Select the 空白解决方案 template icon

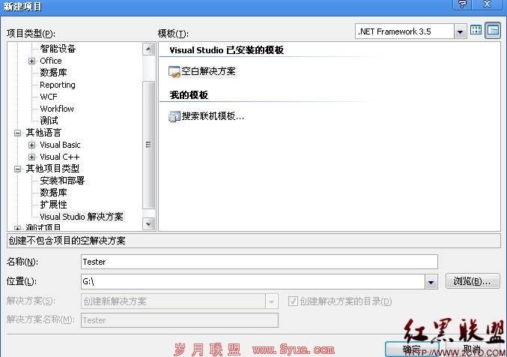coord(174,71)
